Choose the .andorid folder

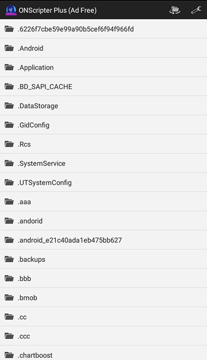(103, 221)
